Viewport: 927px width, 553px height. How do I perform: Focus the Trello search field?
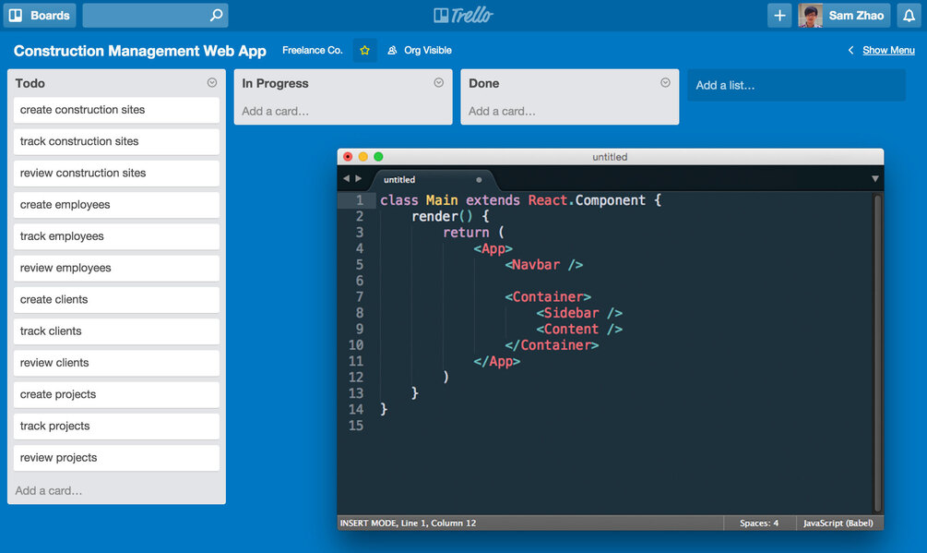(155, 16)
